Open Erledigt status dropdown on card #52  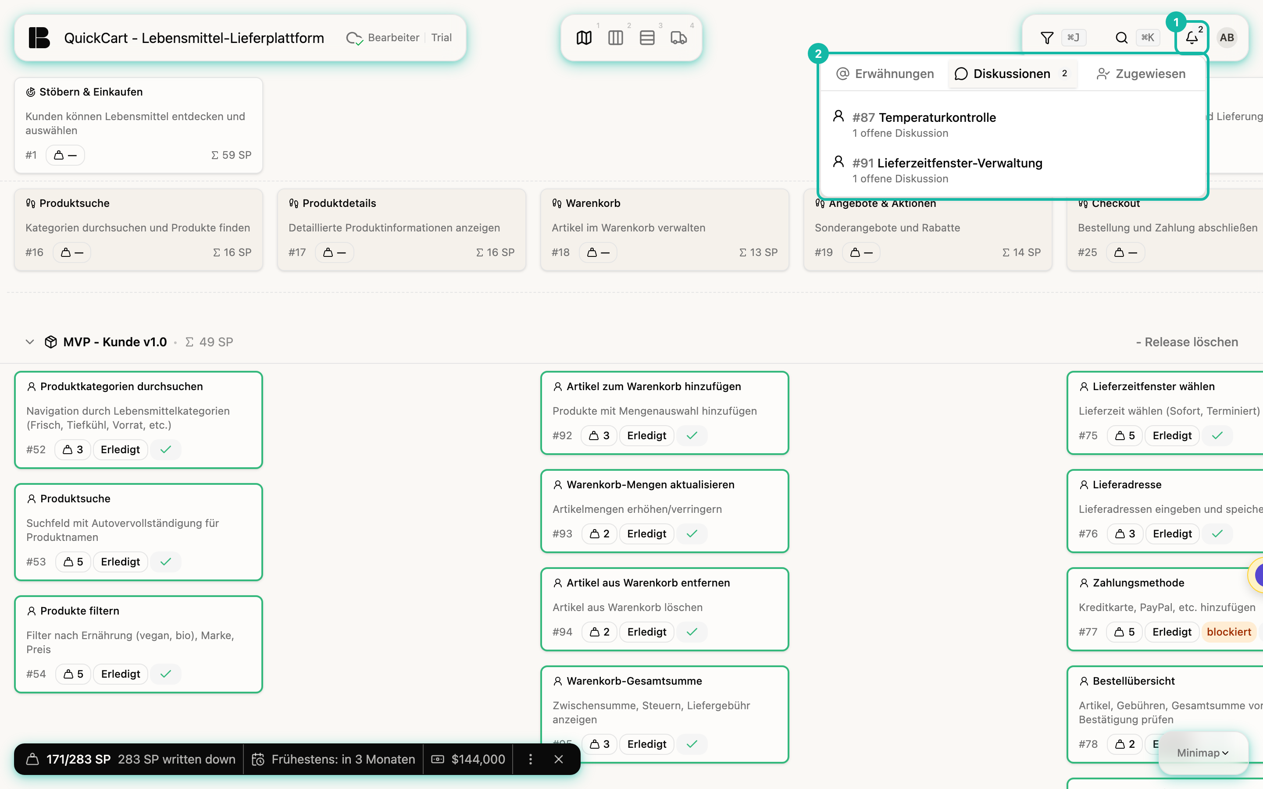121,449
